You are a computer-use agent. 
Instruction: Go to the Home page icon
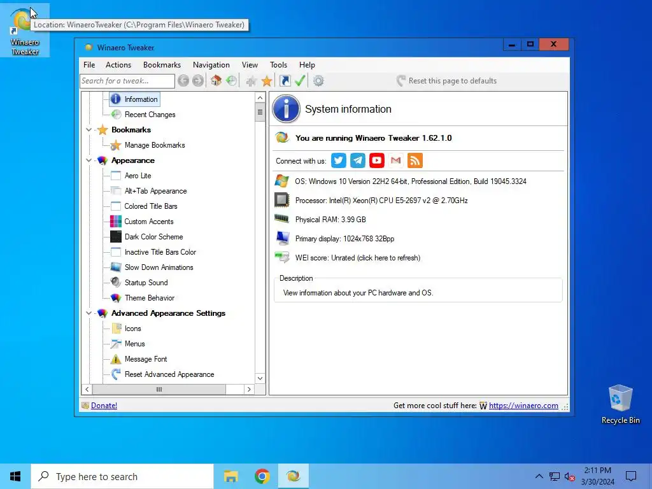click(216, 81)
